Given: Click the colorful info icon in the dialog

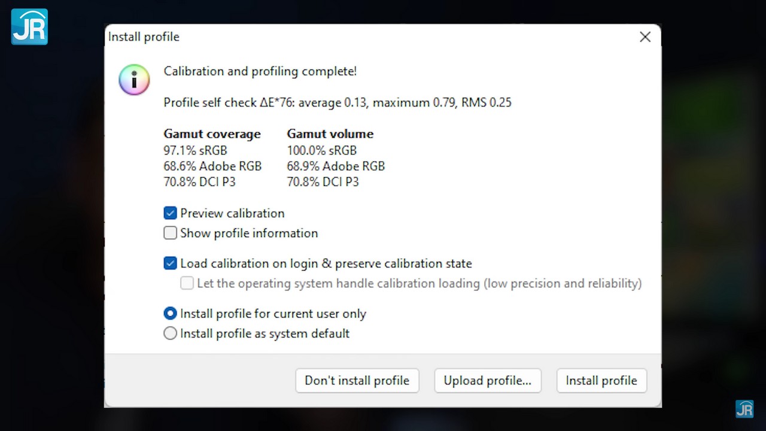Looking at the screenshot, I should [x=133, y=80].
